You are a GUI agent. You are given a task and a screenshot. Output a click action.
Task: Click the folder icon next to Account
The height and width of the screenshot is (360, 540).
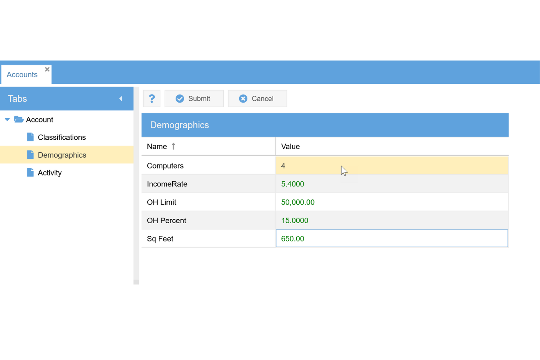(x=18, y=119)
